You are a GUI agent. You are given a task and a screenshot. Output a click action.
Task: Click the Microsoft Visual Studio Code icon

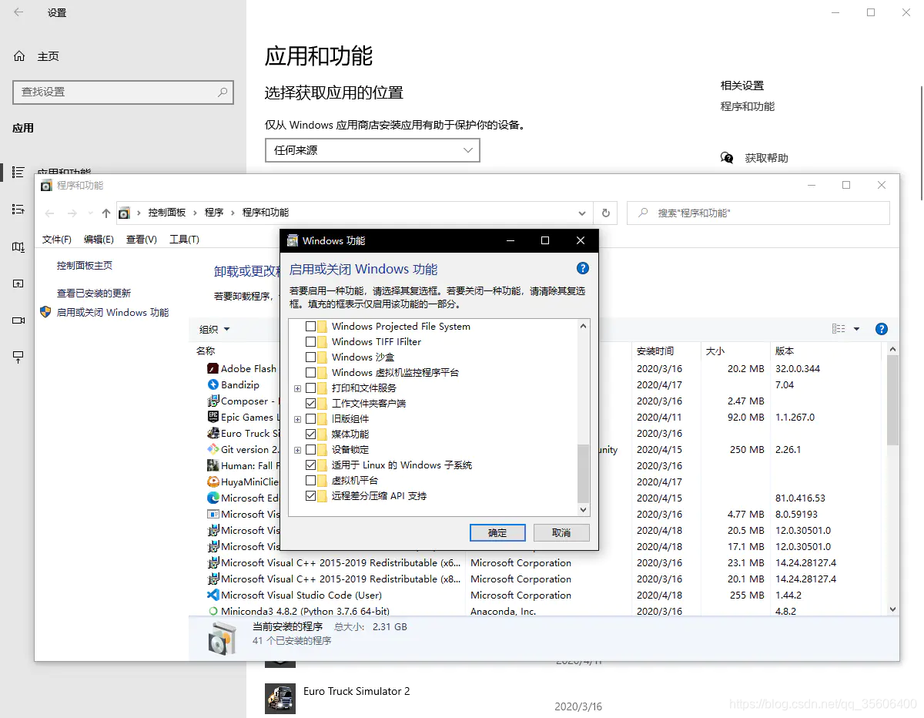213,595
